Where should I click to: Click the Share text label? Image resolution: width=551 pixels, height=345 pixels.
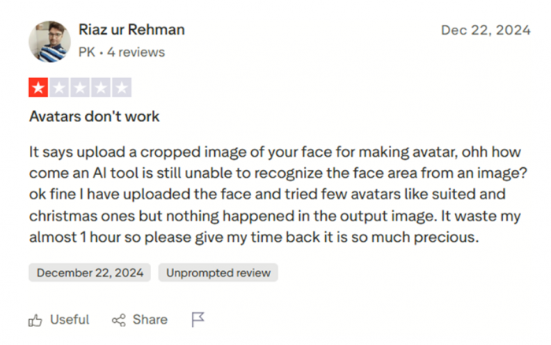point(150,320)
